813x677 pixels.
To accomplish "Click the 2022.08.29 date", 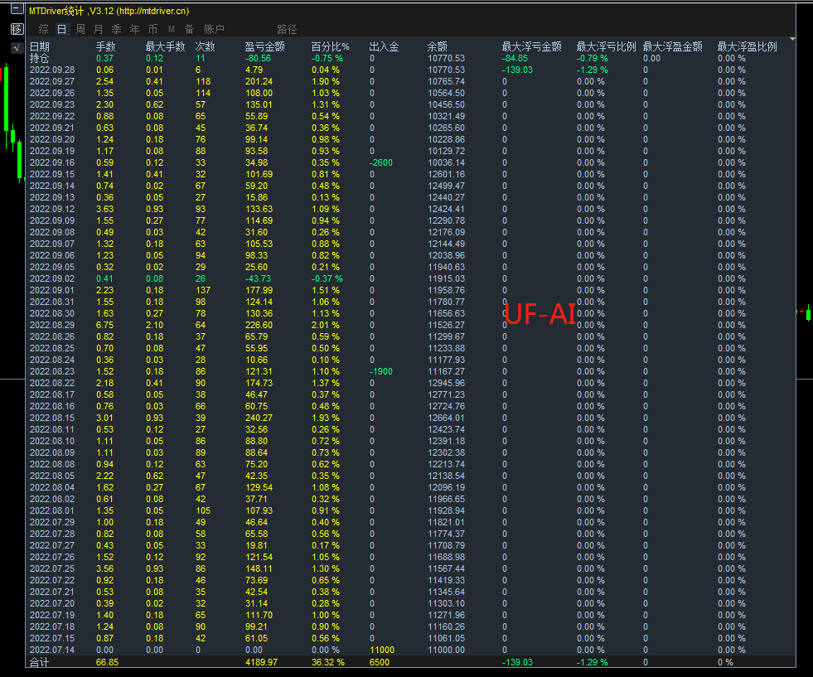I will click(52, 325).
